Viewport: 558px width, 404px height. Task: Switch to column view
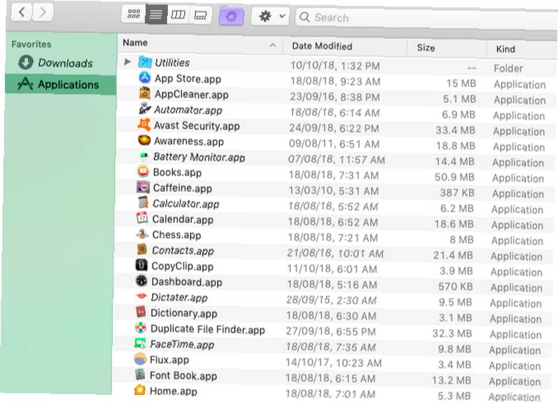click(x=179, y=15)
